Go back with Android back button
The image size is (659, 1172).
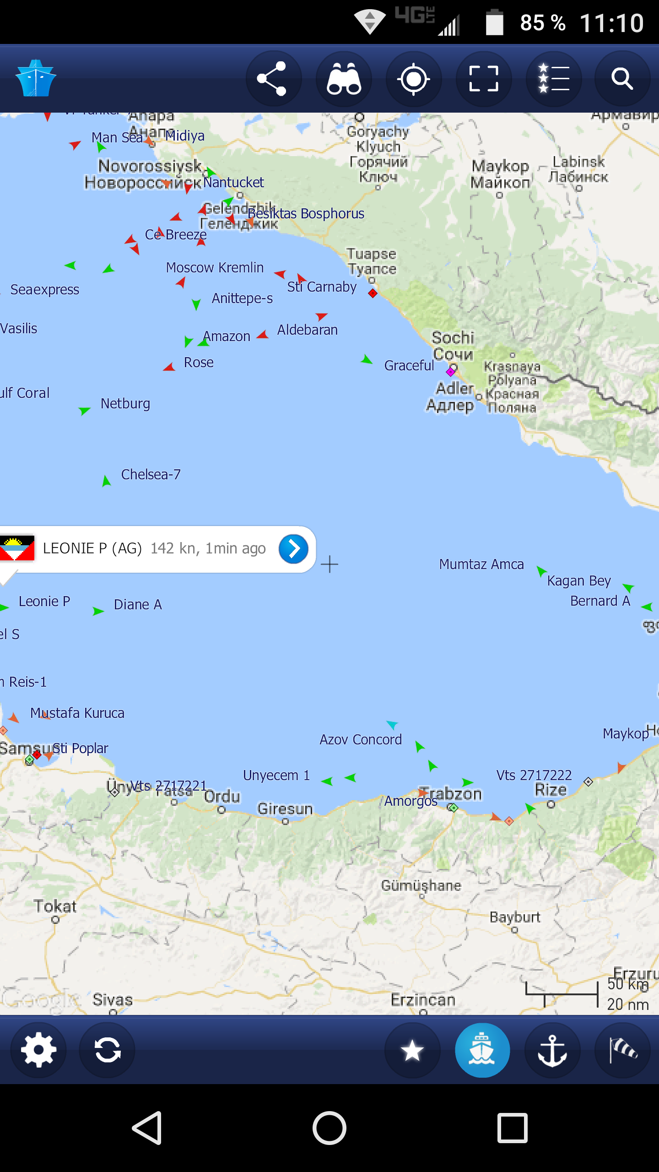[x=147, y=1128]
